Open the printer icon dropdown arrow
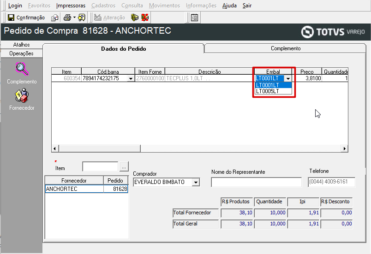371x254 pixels. tap(74, 18)
